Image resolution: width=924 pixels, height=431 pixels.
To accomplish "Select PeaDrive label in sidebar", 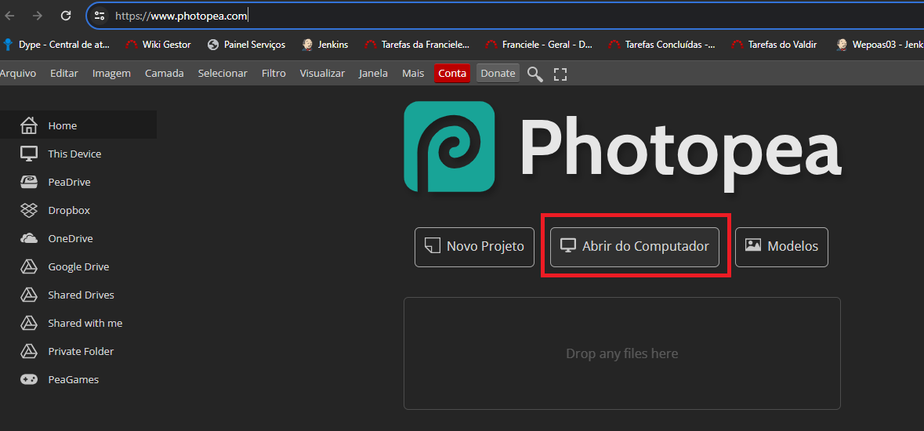I will 70,182.
